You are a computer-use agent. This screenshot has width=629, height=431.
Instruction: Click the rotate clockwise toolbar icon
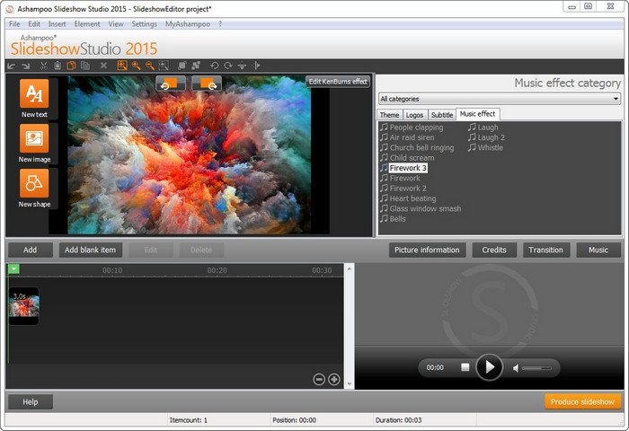(228, 66)
